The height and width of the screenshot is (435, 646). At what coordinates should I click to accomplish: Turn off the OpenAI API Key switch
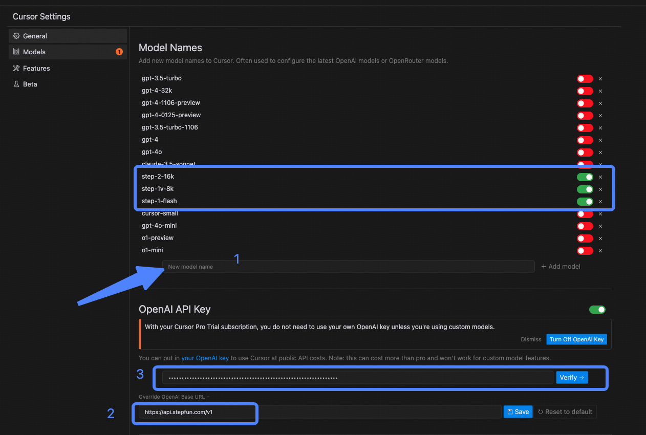(x=597, y=310)
